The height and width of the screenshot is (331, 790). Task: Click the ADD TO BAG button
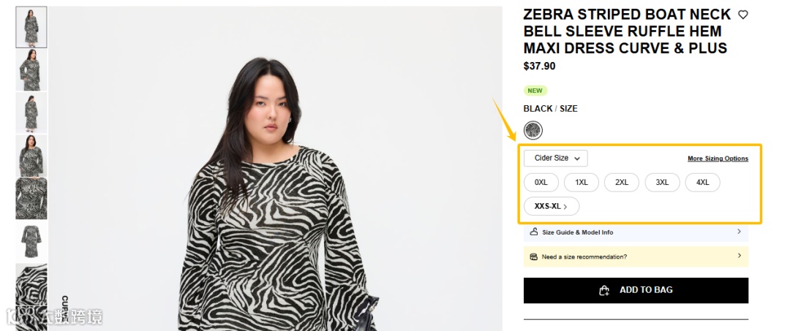point(636,290)
